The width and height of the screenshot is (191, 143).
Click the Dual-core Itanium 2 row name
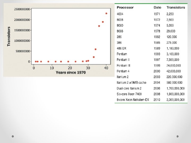[x=129, y=88]
